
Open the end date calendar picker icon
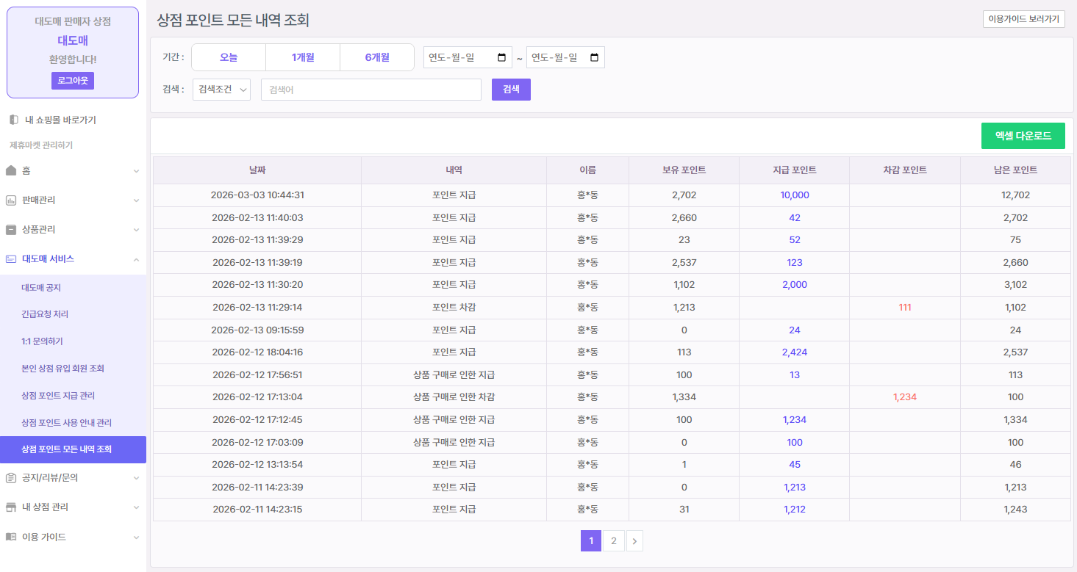click(x=595, y=57)
